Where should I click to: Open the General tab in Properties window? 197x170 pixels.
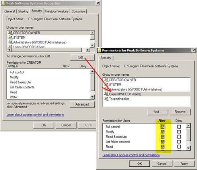[x=10, y=11]
